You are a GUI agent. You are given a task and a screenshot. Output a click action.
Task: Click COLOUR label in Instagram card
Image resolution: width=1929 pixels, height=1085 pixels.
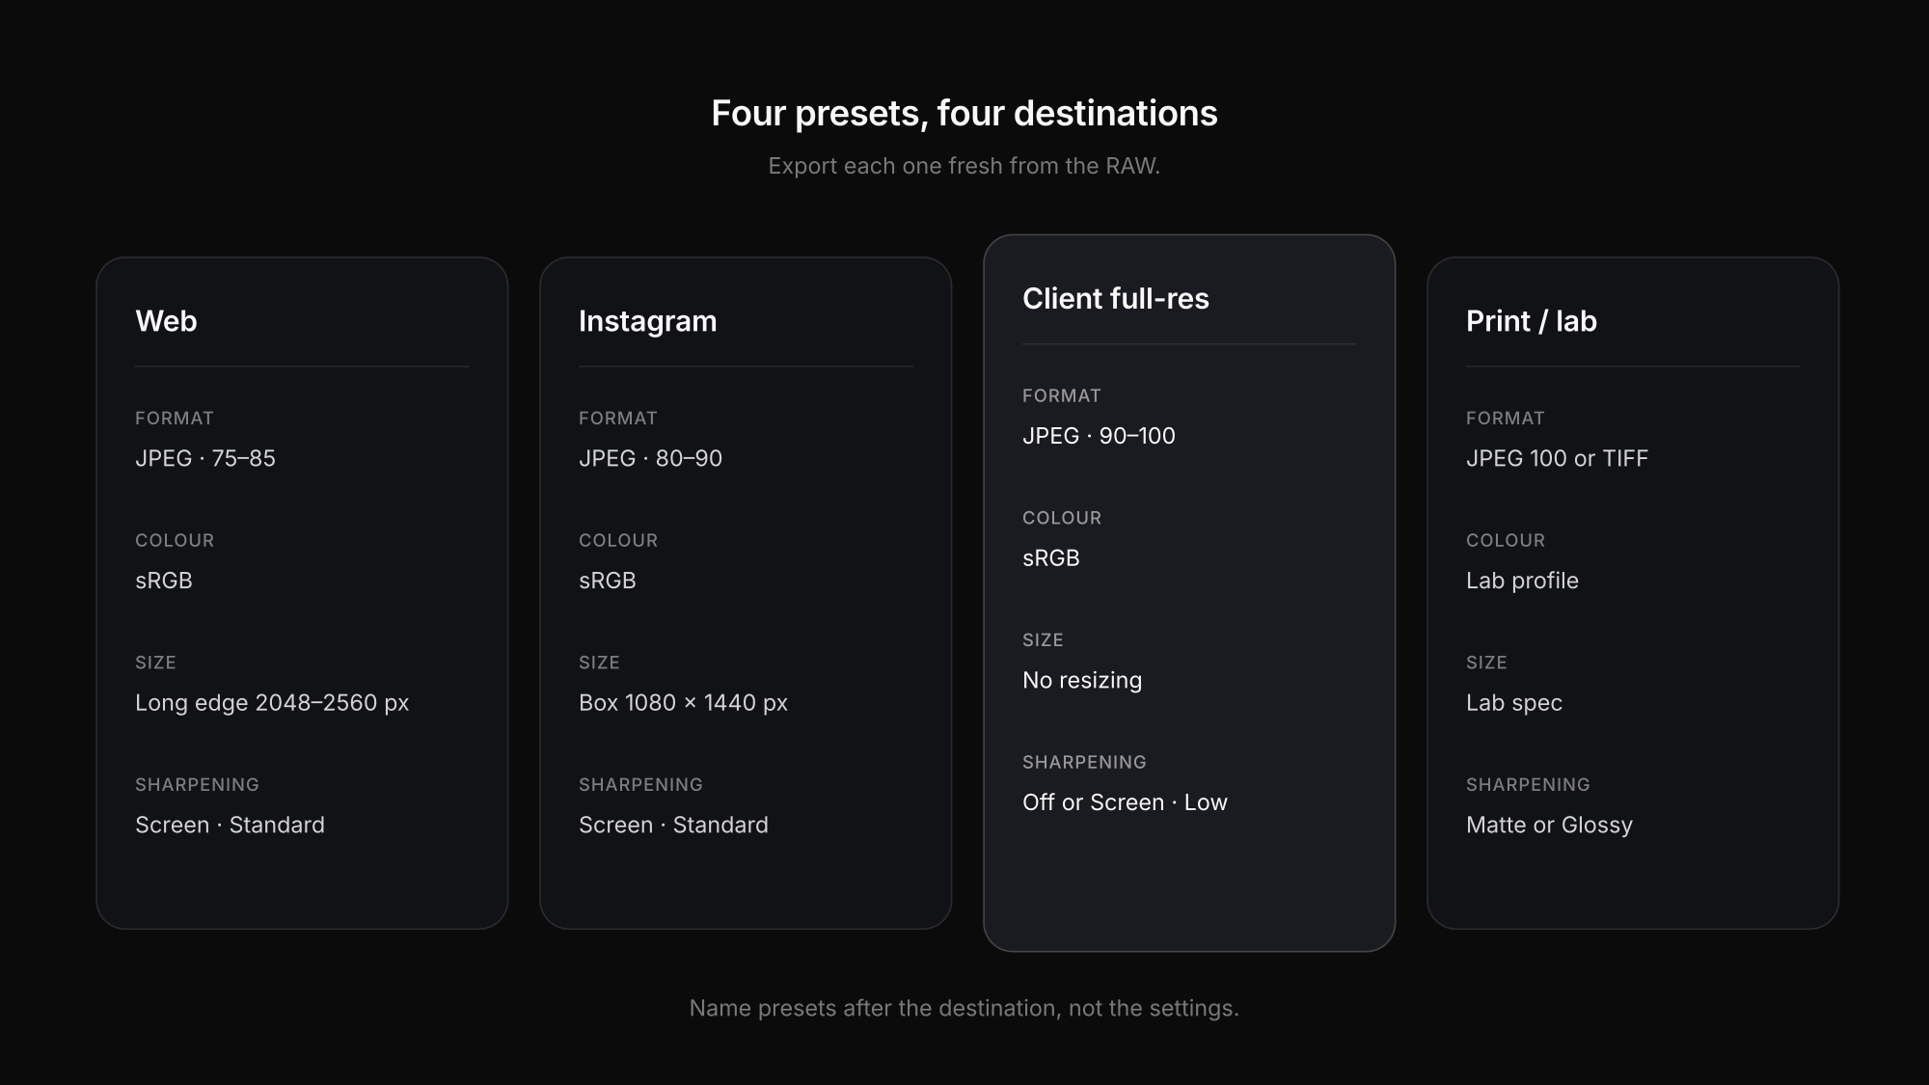tap(618, 541)
